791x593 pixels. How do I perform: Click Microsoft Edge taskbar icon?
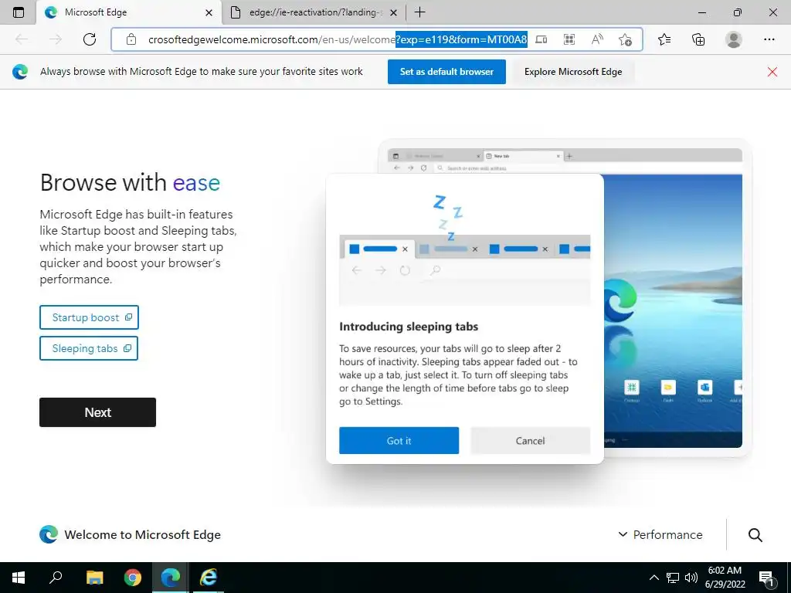tap(171, 578)
